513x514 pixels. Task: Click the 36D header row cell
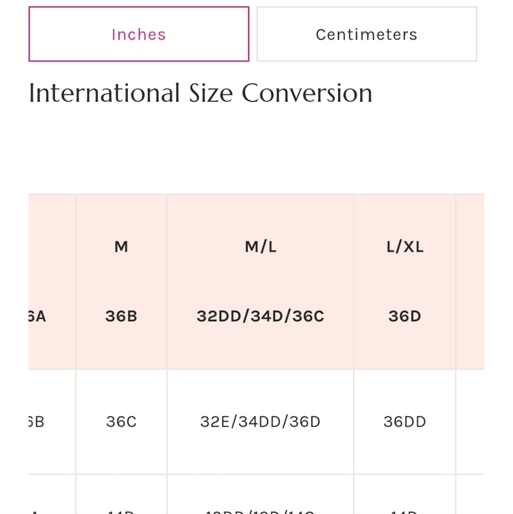tap(405, 316)
